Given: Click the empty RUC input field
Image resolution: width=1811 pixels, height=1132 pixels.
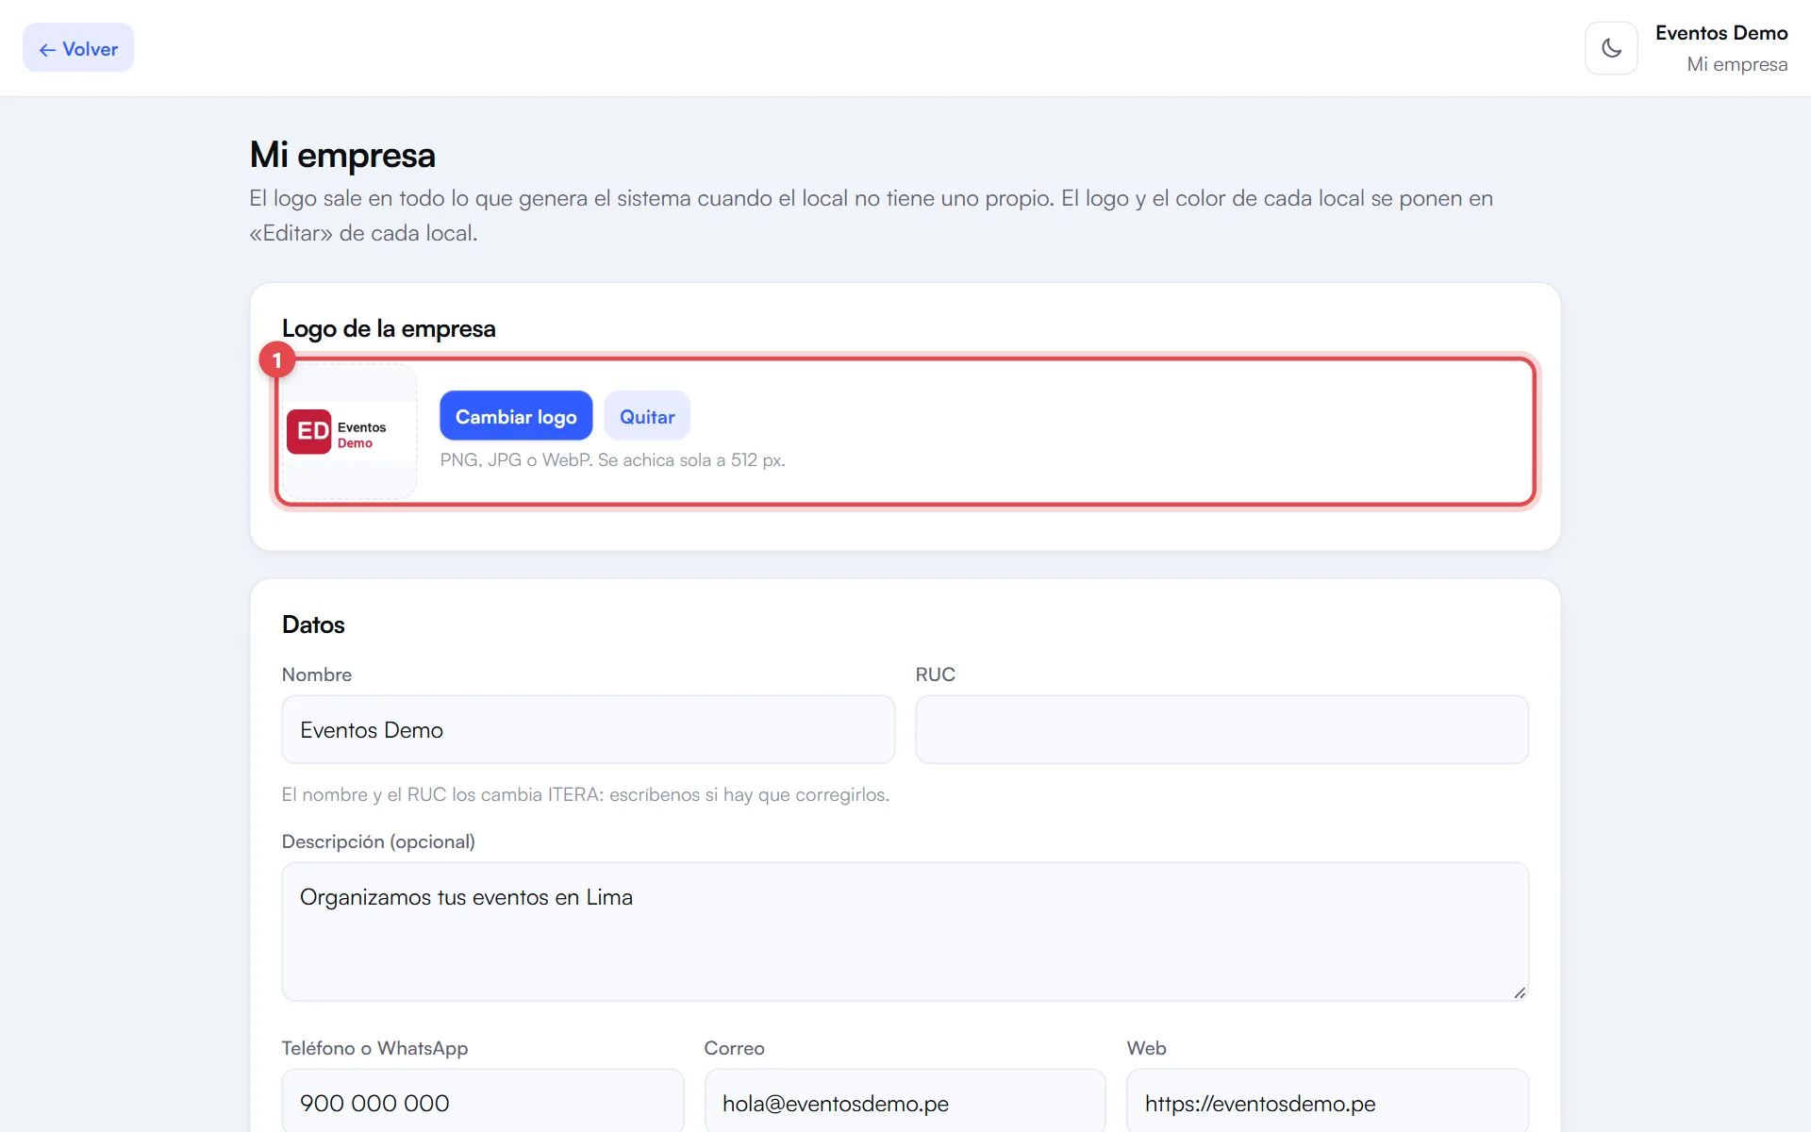Looking at the screenshot, I should (x=1221, y=729).
